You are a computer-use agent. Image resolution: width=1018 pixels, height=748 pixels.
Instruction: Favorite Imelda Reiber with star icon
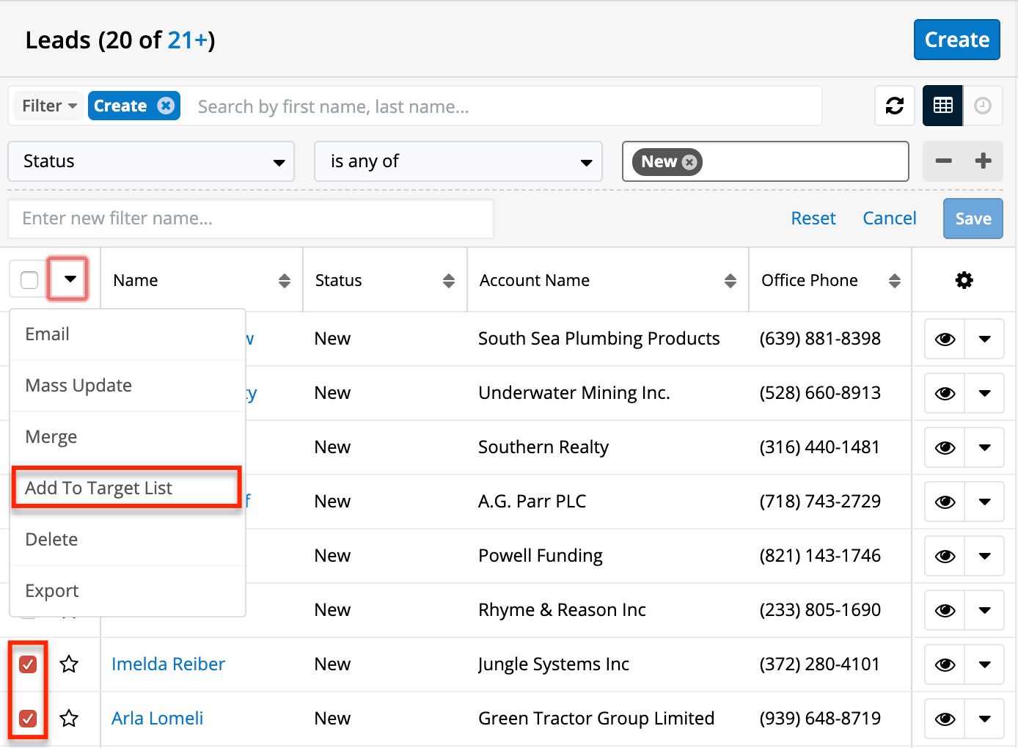[69, 664]
